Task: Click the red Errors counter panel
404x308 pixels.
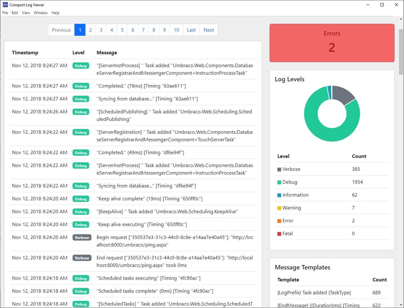Action: pyautogui.click(x=332, y=42)
